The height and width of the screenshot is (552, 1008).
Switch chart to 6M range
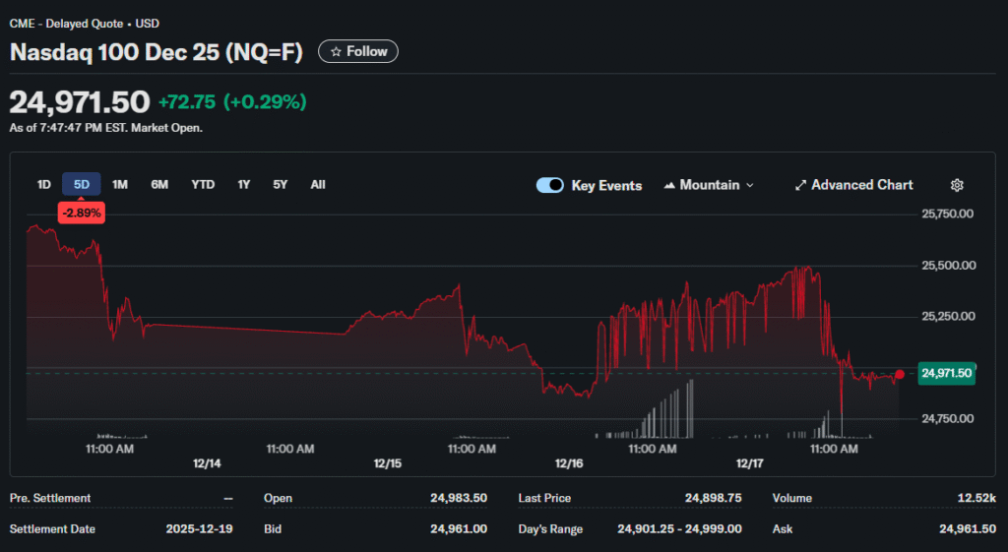coord(159,184)
